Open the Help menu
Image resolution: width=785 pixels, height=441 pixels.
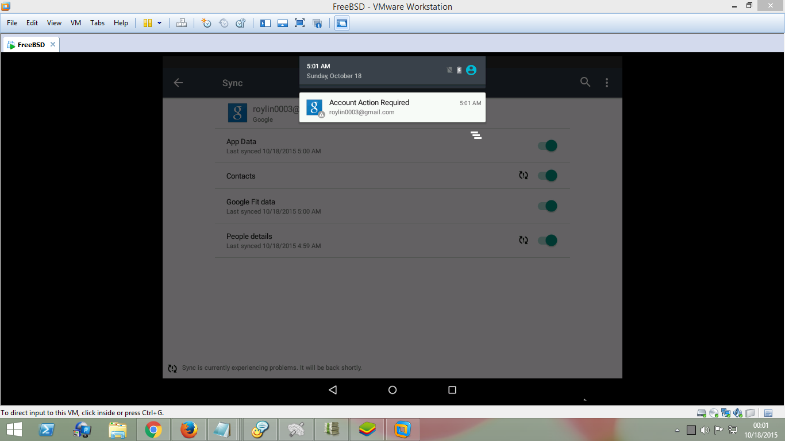tap(121, 23)
